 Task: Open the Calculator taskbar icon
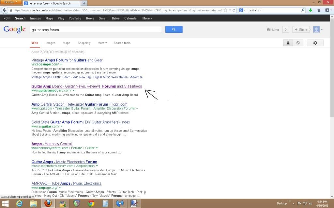click(105, 203)
